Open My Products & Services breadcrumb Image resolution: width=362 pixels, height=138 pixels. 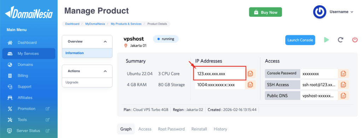126,24
